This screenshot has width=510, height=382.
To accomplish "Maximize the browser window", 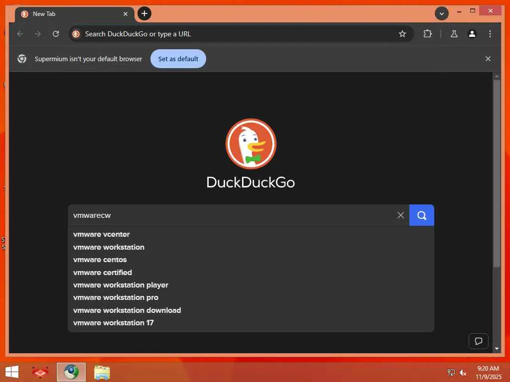I will tap(473, 11).
